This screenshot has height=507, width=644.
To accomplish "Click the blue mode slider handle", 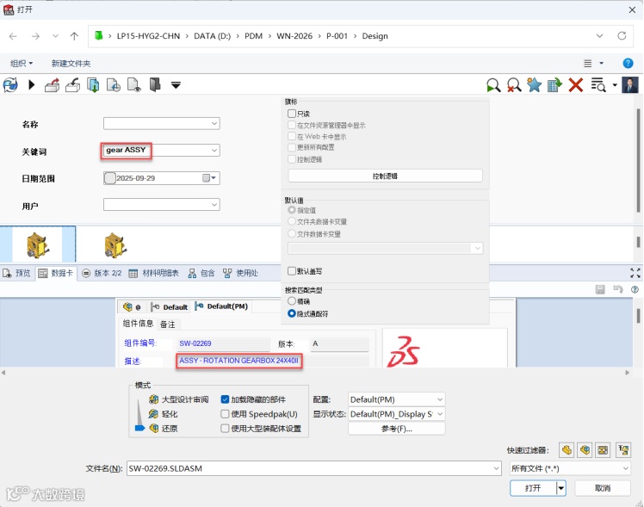I will click(x=140, y=428).
